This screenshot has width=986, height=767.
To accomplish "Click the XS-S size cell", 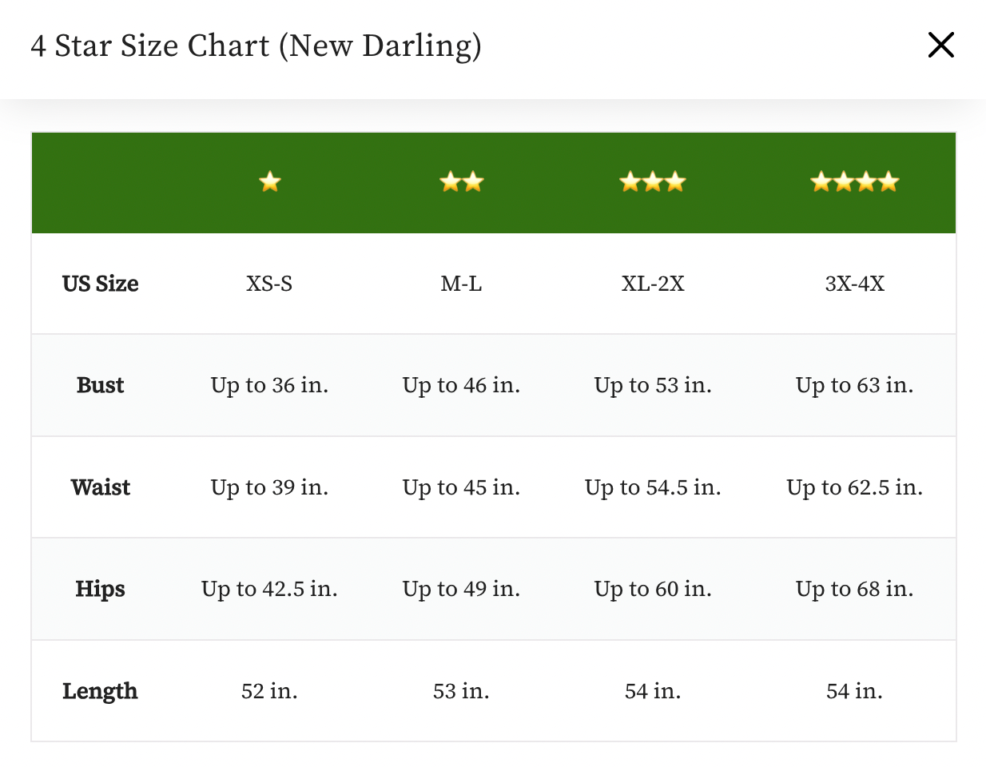I will (x=269, y=284).
